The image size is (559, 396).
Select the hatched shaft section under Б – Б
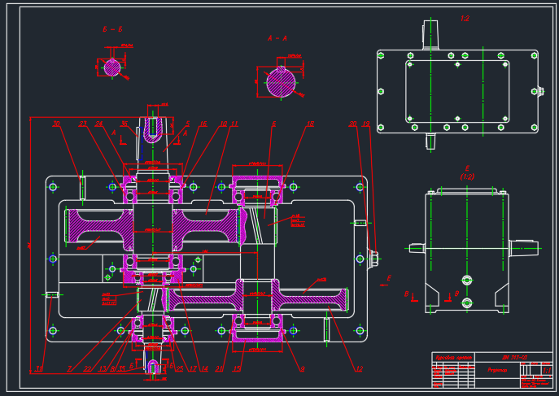[112, 67]
